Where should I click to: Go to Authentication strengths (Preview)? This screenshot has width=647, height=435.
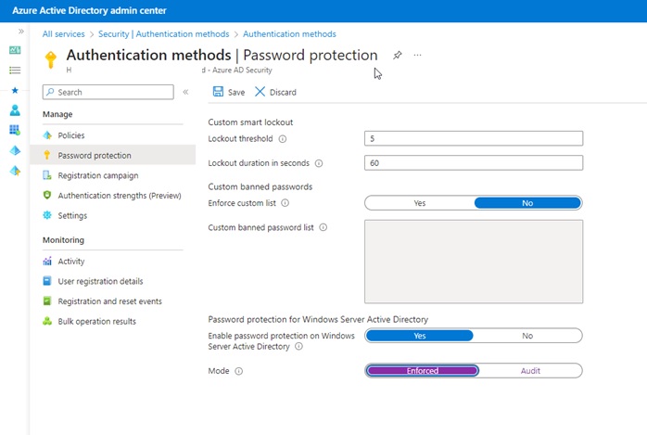(119, 196)
